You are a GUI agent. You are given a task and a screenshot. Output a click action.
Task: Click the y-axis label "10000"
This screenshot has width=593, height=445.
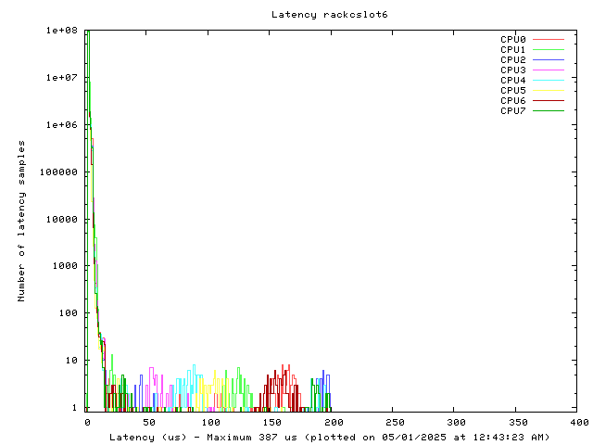pos(62,220)
